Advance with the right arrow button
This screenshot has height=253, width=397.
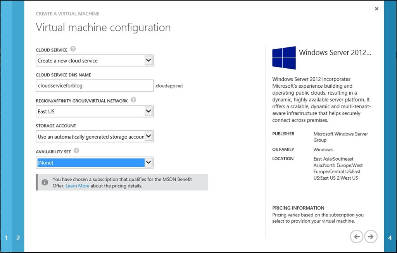(371, 237)
